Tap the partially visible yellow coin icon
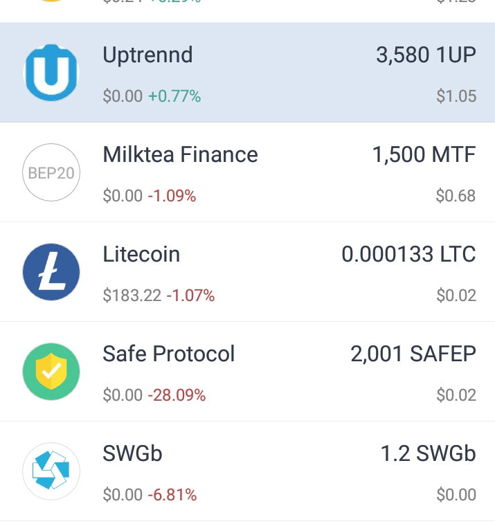The width and height of the screenshot is (495, 526). [51, 1]
